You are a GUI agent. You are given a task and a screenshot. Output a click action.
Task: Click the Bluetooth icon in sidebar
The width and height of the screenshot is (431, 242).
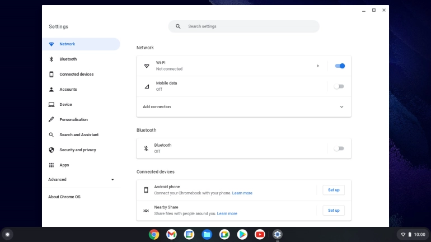click(x=51, y=59)
